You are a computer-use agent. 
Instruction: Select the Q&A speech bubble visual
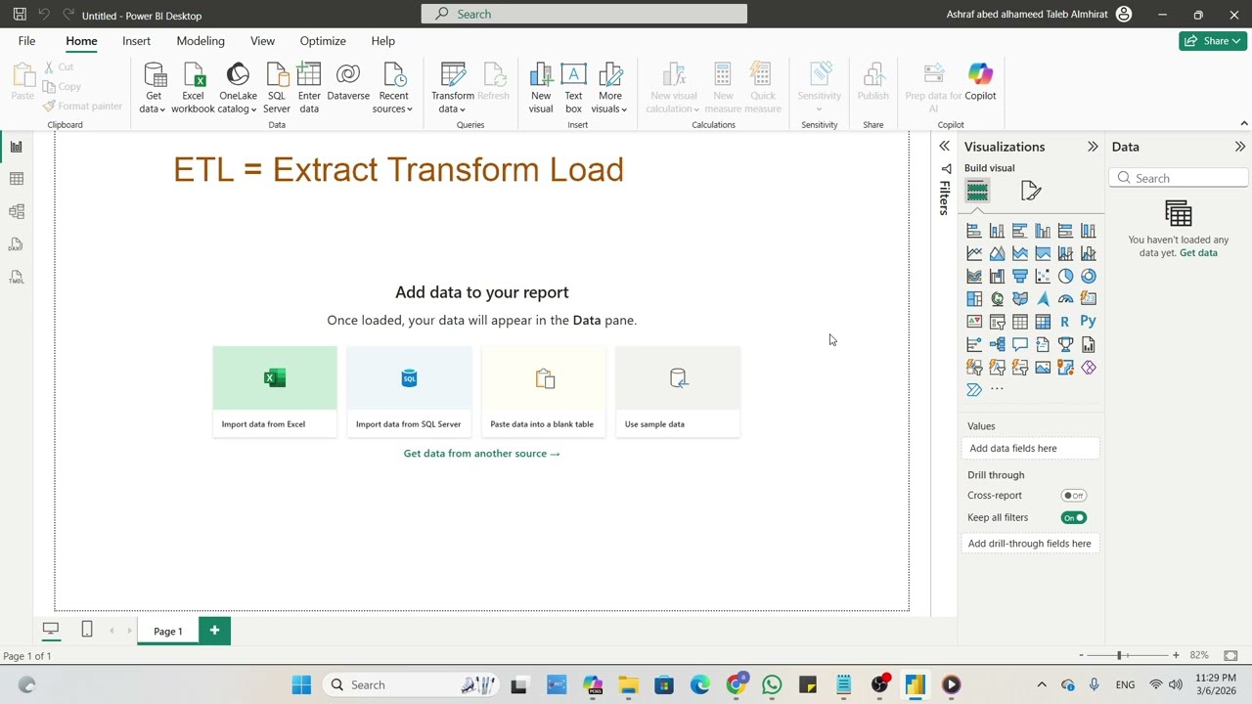point(1020,344)
